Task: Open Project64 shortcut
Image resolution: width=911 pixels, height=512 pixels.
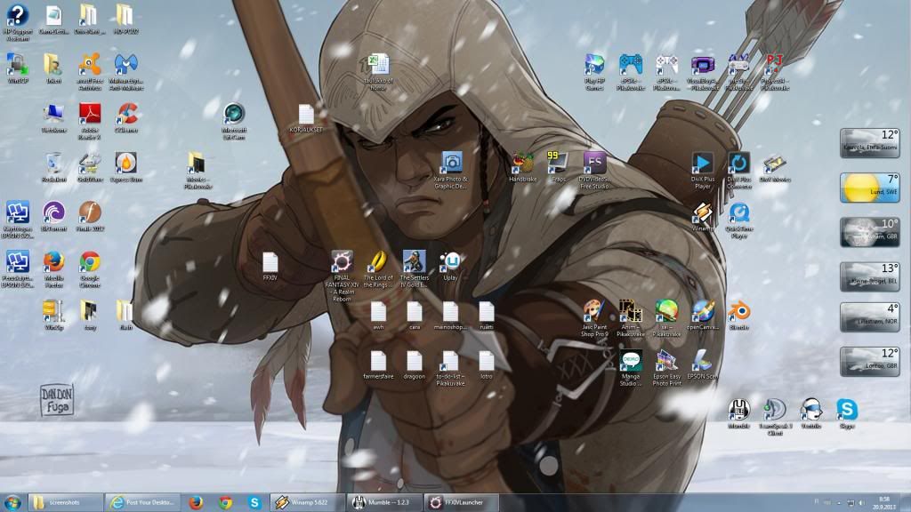Action: coord(774,71)
